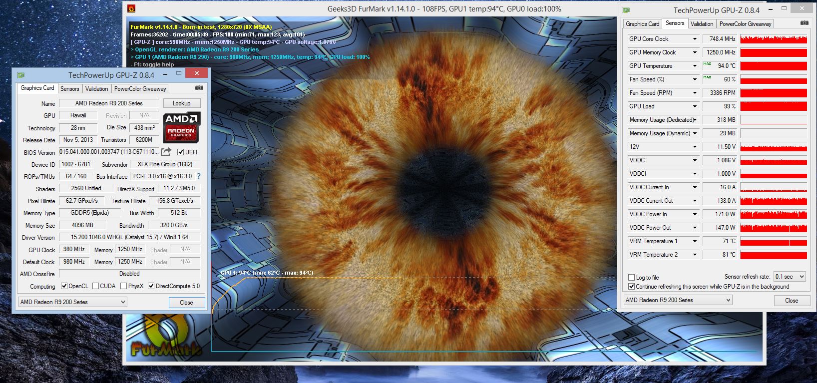Open the VRM Temperature 2 dropdown
Screen dimensions: 817x383
[694, 255]
